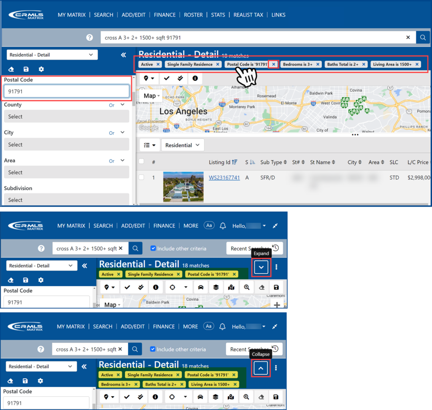Expand the criteria chips using the Expand chevron

pos(261,267)
